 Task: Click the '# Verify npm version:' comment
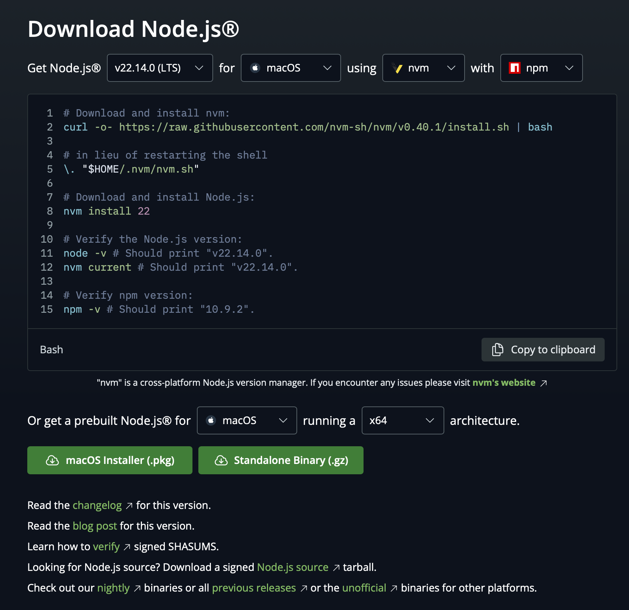tap(128, 295)
